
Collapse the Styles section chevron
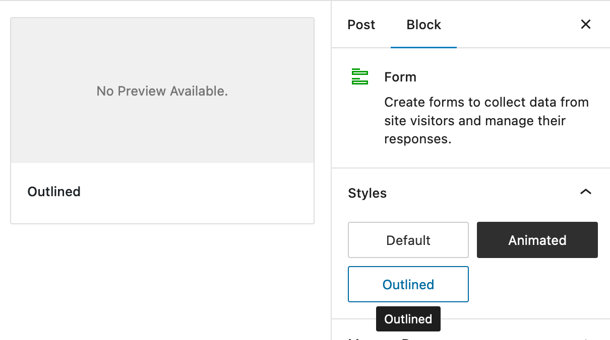[585, 192]
